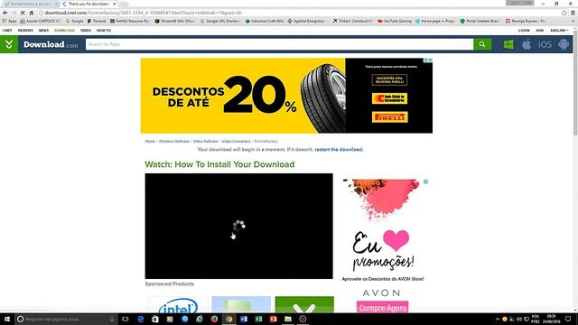Click the AVON ad options icon
Image resolution: width=578 pixels, height=325 pixels.
(x=425, y=181)
